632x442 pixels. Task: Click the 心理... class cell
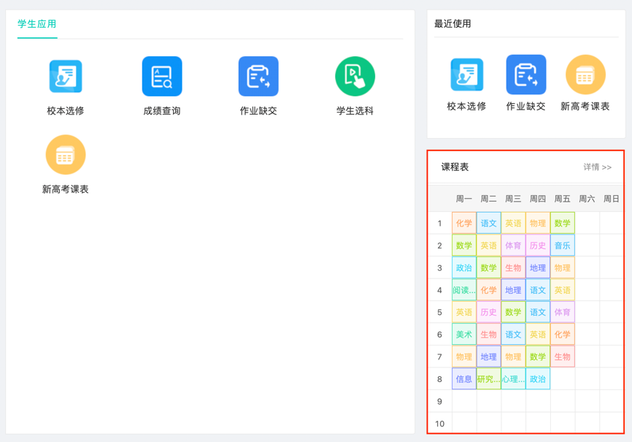click(x=513, y=378)
